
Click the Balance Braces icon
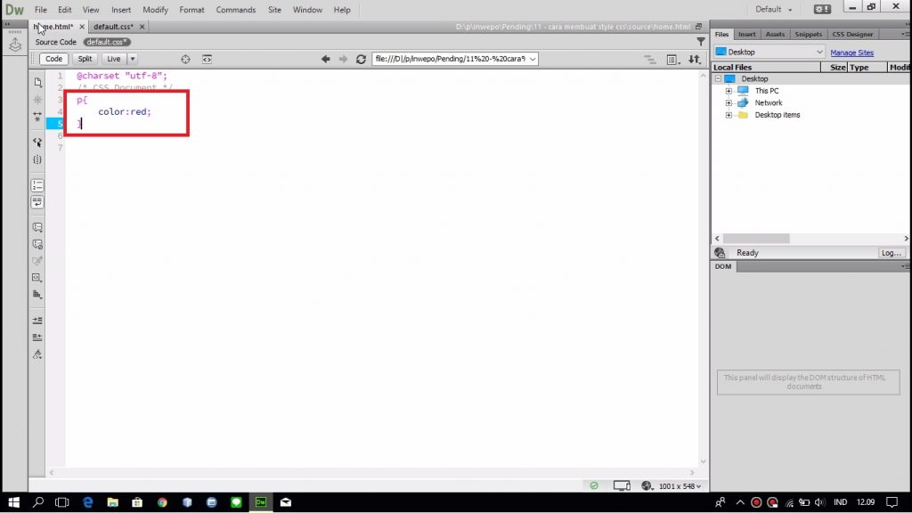click(37, 159)
